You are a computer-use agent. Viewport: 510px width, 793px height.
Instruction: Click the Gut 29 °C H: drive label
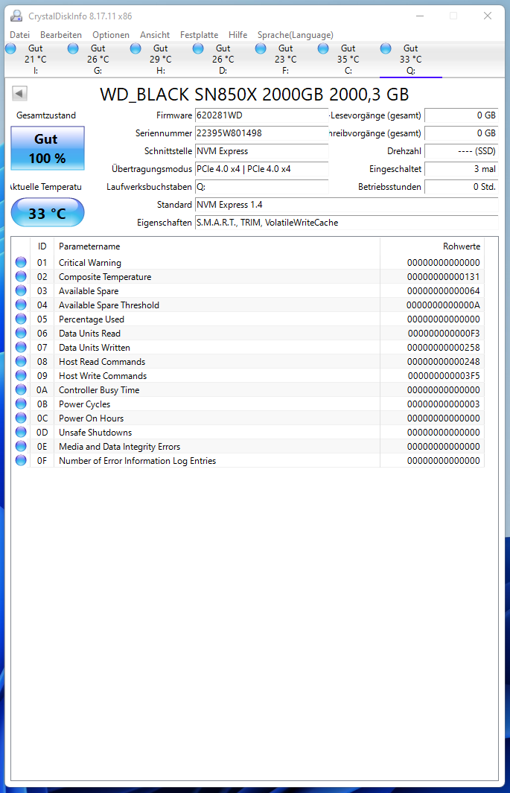161,59
